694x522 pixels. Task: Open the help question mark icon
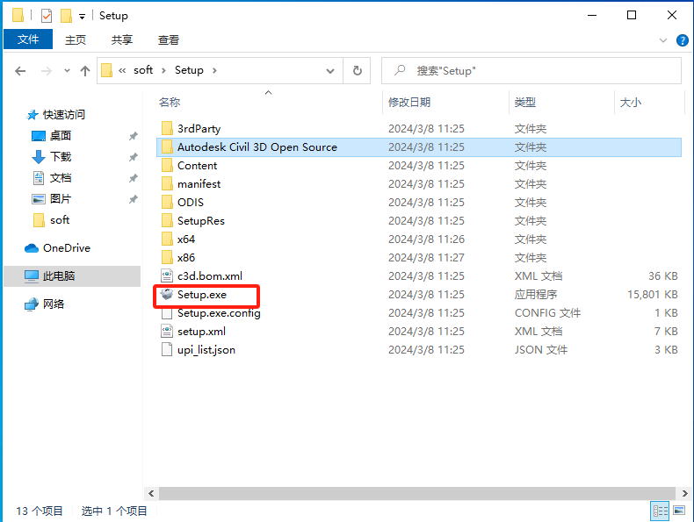point(683,40)
